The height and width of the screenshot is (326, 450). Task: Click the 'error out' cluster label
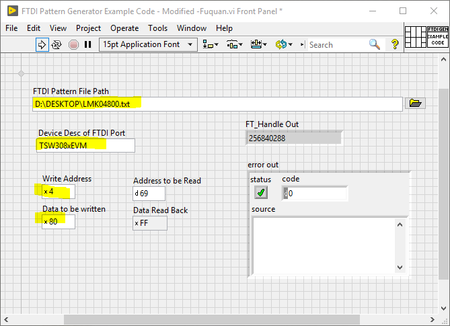pyautogui.click(x=263, y=165)
